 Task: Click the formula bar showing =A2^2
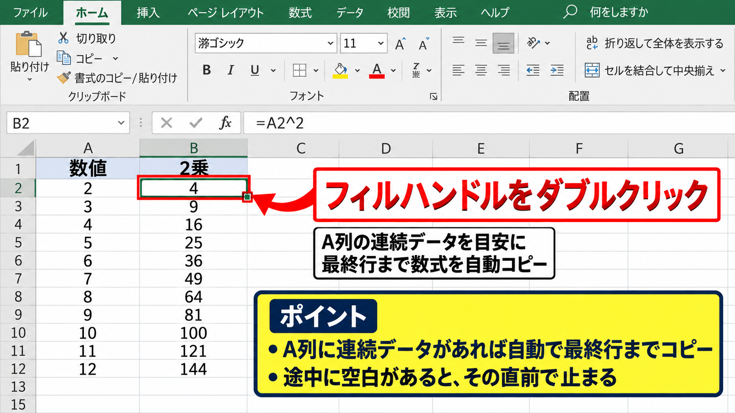click(489, 123)
